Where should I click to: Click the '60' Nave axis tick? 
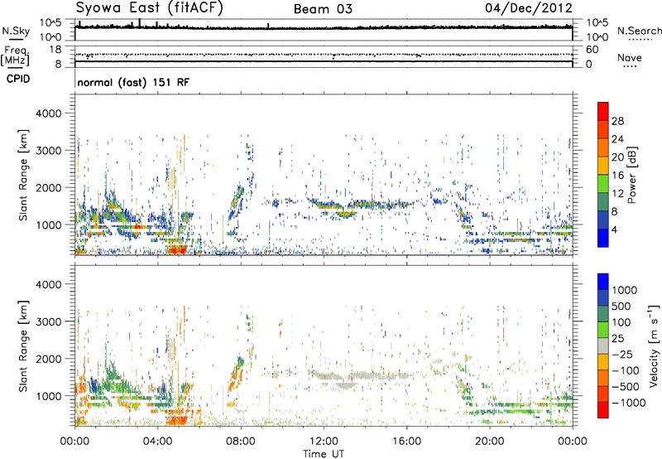592,50
